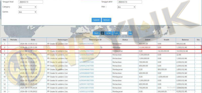Jump to Last page
The width and height of the screenshot is (202, 93).
[x=116, y=33]
